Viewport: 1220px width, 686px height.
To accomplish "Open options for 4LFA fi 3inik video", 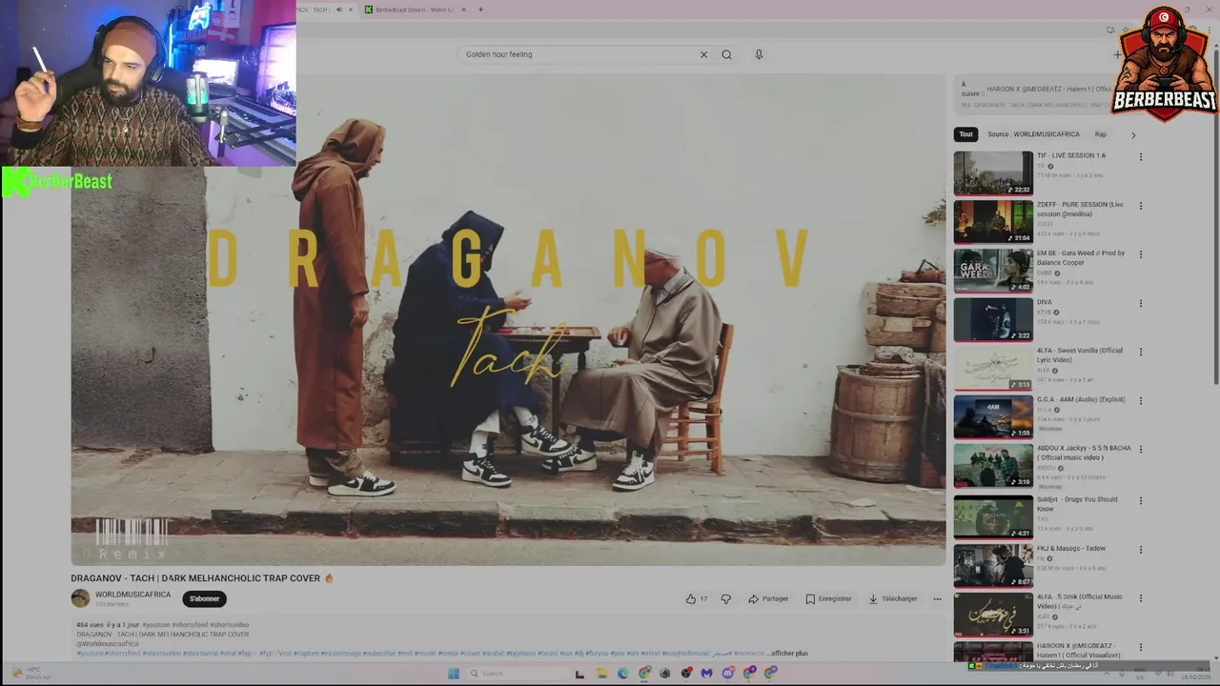I will point(1140,598).
